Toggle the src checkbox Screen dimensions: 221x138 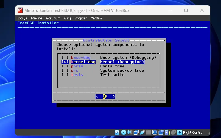(65, 70)
